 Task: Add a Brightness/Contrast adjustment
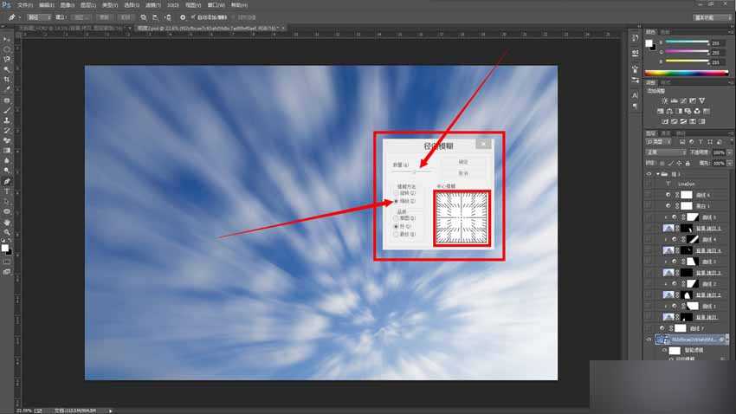(665, 101)
